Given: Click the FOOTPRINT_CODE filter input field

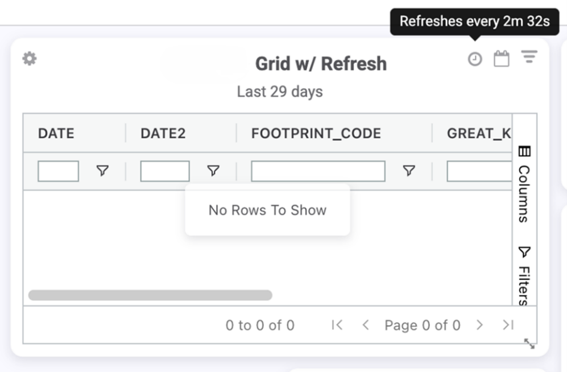Looking at the screenshot, I should (318, 171).
